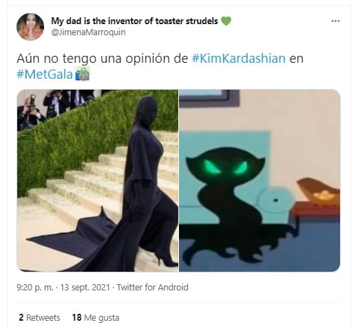360x329 pixels.
Task: View the left Met Gala staircase photo
Action: pos(98,181)
